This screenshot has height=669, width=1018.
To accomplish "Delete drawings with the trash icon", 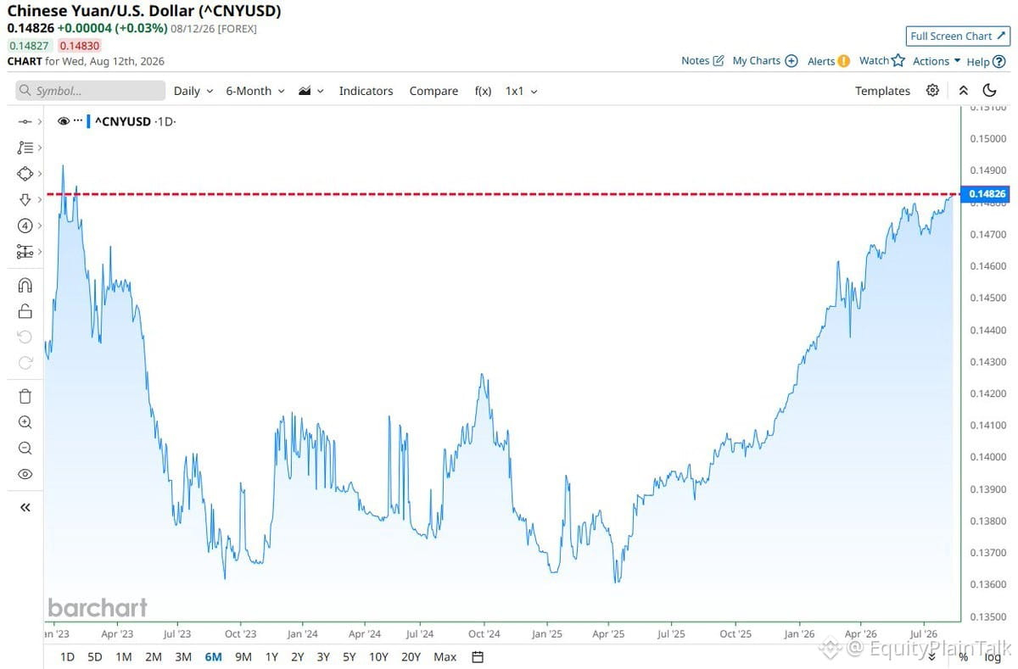I will [x=25, y=396].
